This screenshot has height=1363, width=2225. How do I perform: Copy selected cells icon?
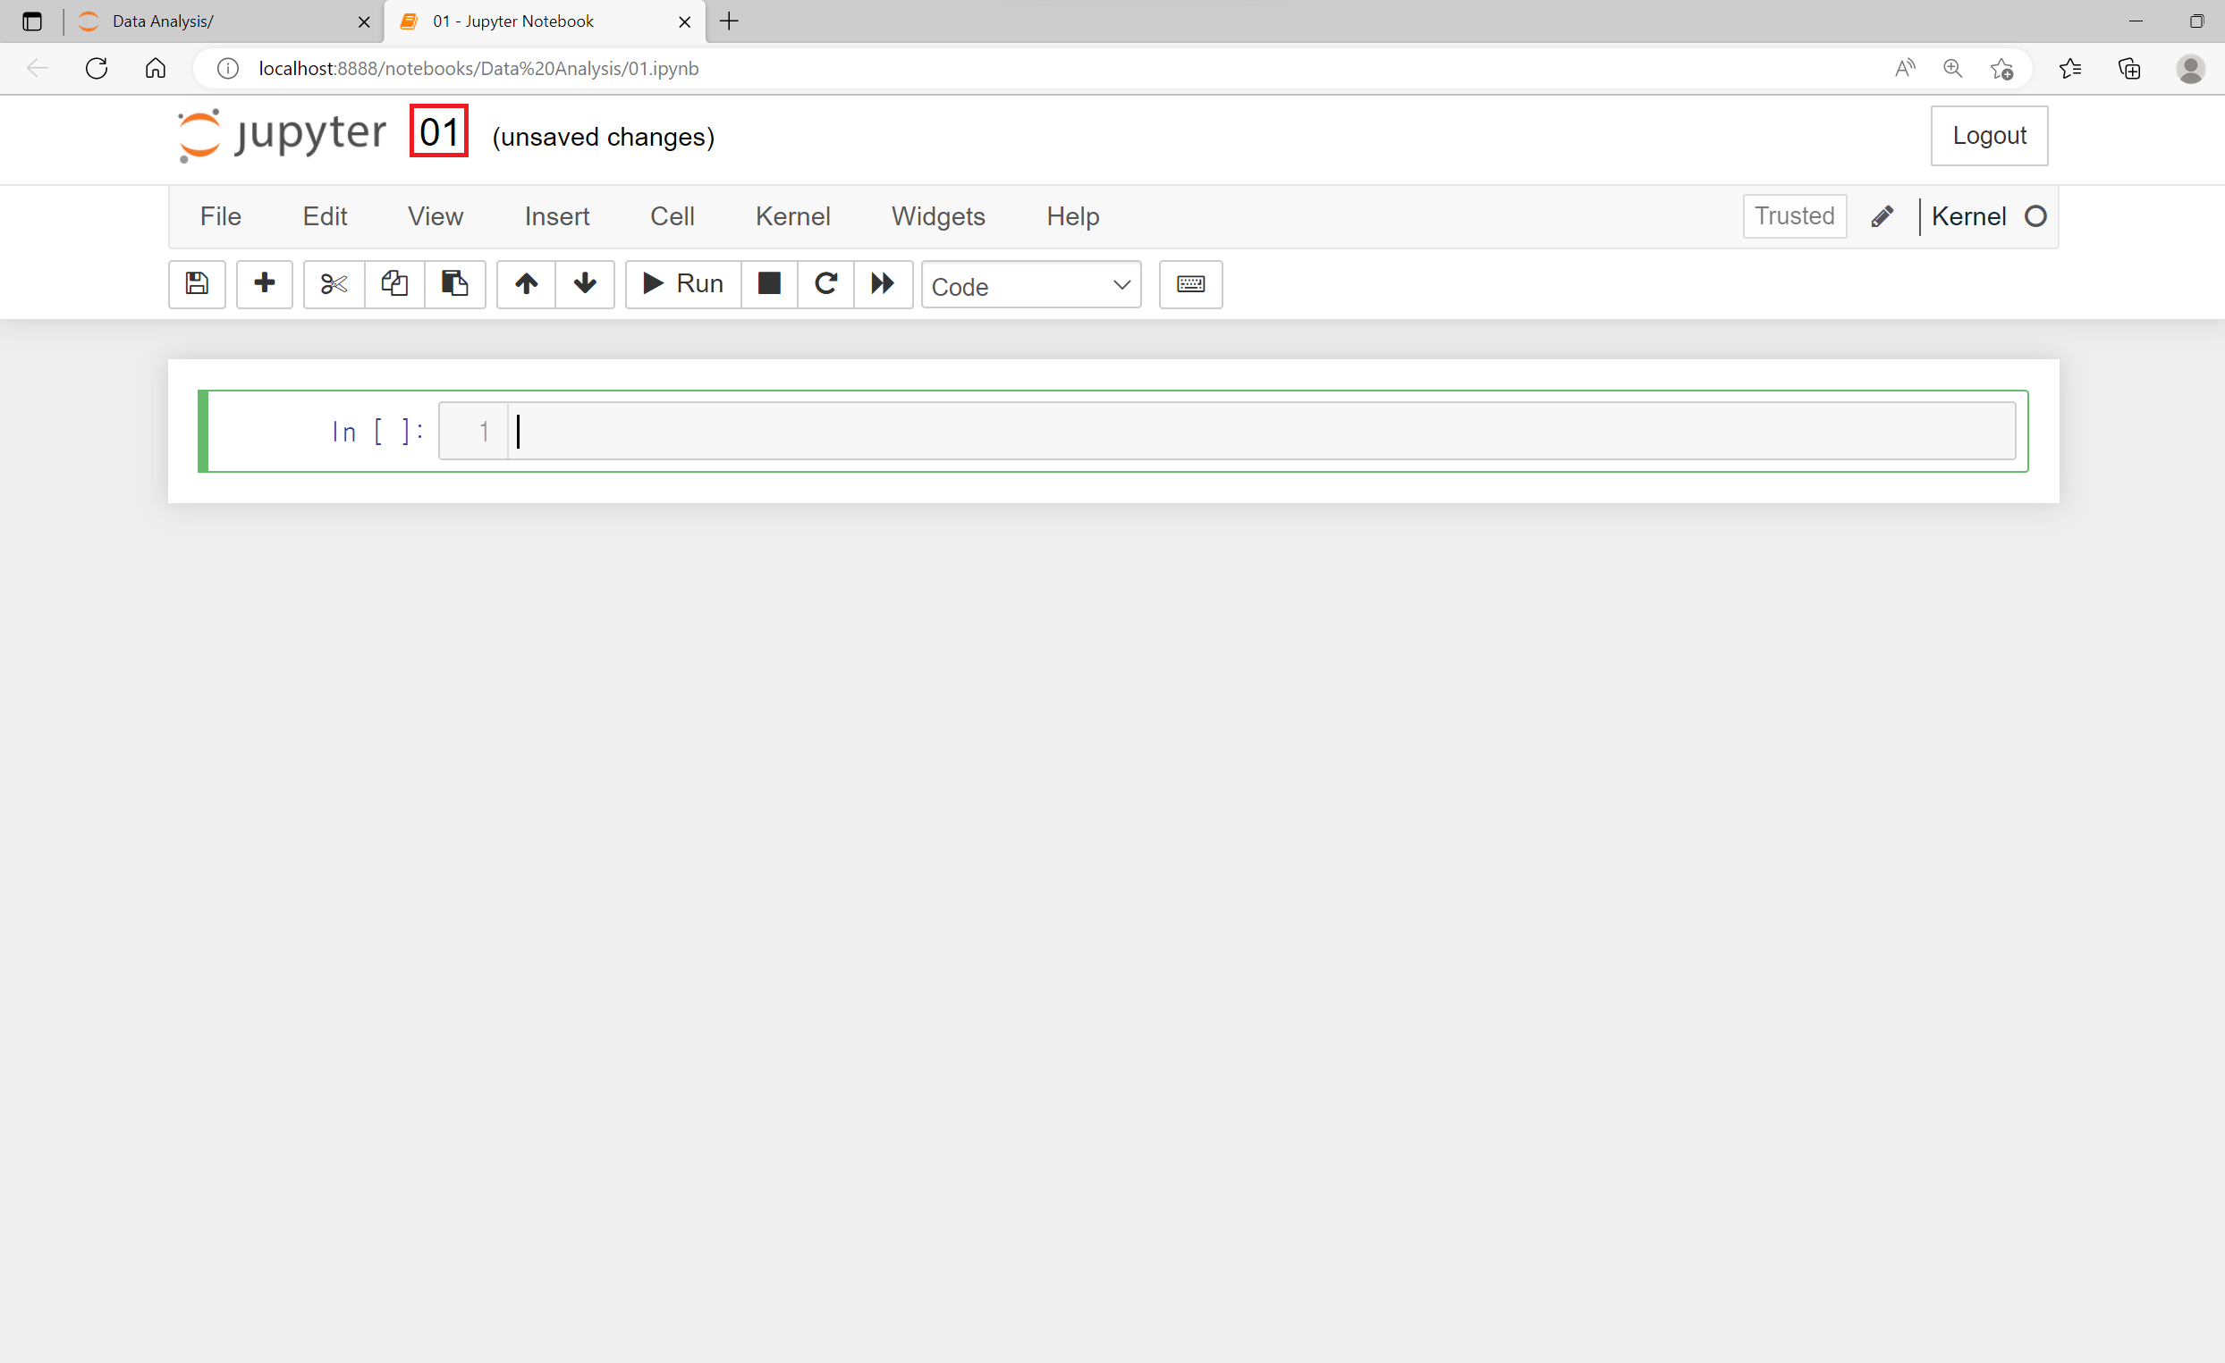[393, 283]
